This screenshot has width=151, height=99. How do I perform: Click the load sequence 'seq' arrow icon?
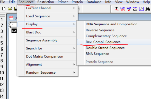pos(117,9)
